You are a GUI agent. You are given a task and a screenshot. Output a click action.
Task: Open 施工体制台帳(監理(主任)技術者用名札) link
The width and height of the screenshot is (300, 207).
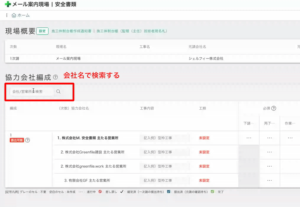coord(132,31)
